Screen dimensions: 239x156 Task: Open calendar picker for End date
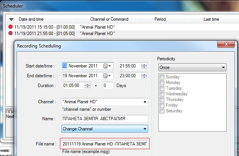pos(107,75)
